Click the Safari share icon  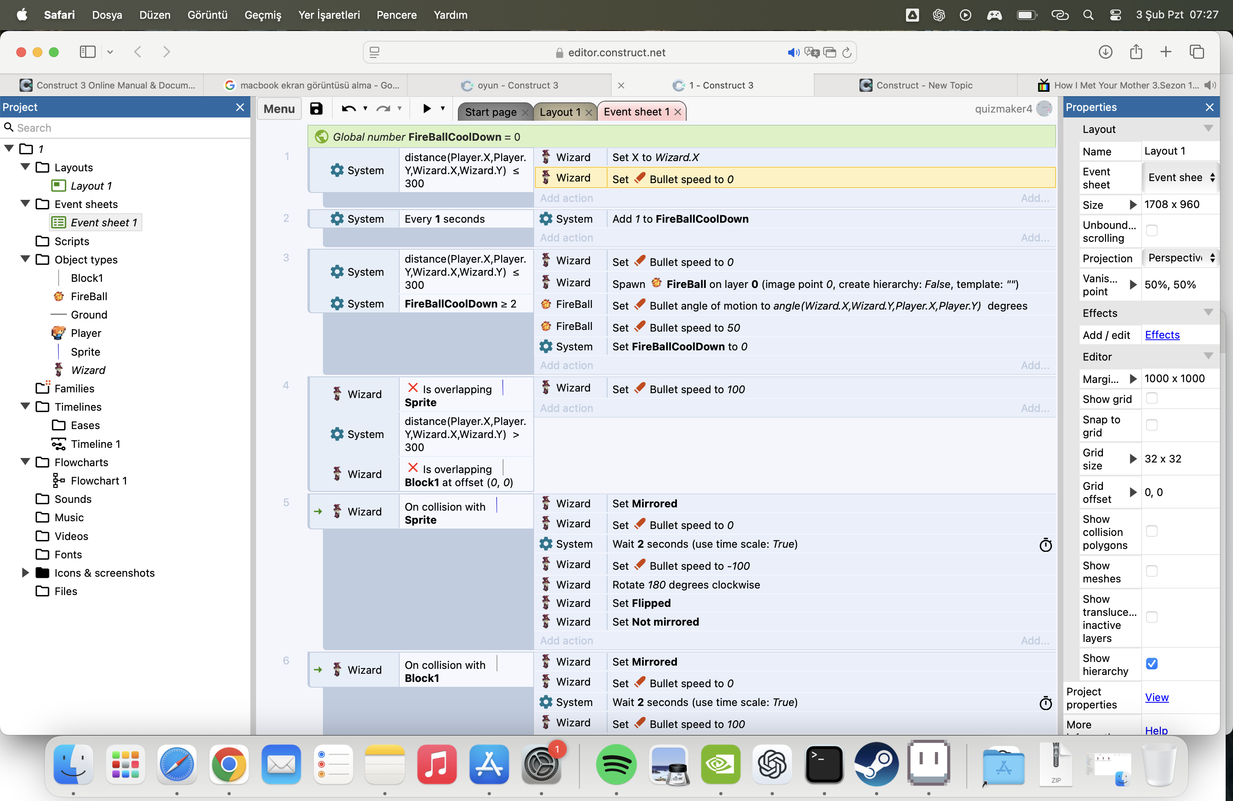pyautogui.click(x=1136, y=51)
